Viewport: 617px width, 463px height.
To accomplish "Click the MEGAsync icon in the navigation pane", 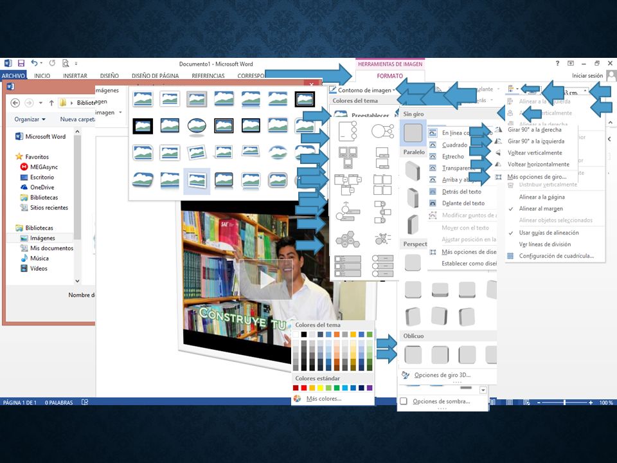I will click(24, 167).
